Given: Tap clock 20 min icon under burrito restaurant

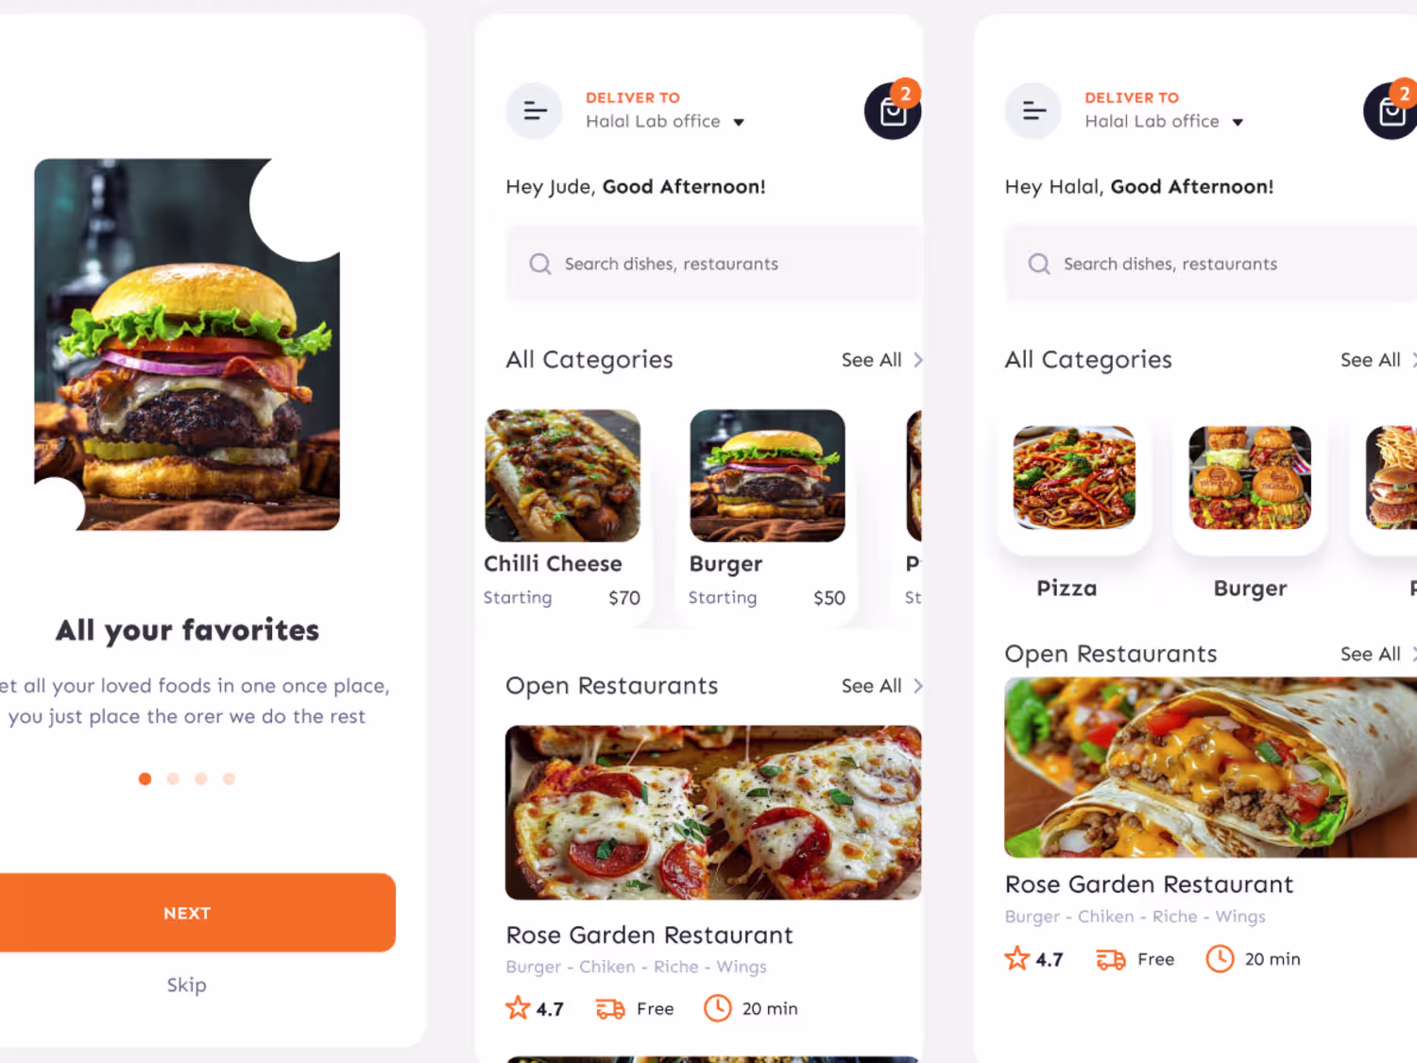Looking at the screenshot, I should [1220, 958].
